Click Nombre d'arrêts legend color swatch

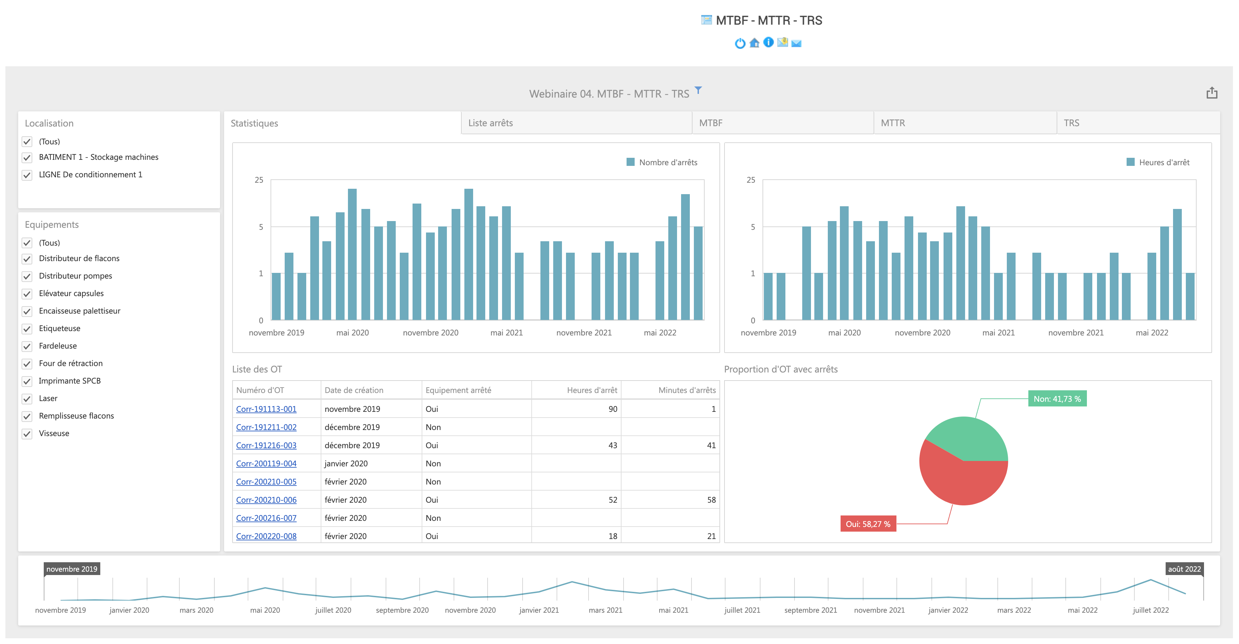pos(630,162)
